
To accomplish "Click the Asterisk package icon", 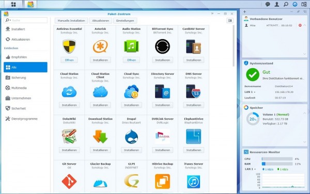I will tap(100, 46).
